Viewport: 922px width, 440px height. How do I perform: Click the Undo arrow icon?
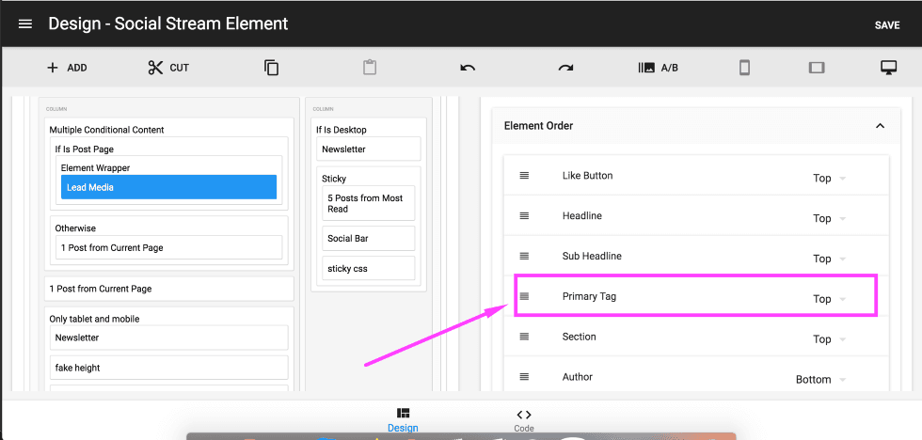pyautogui.click(x=468, y=68)
